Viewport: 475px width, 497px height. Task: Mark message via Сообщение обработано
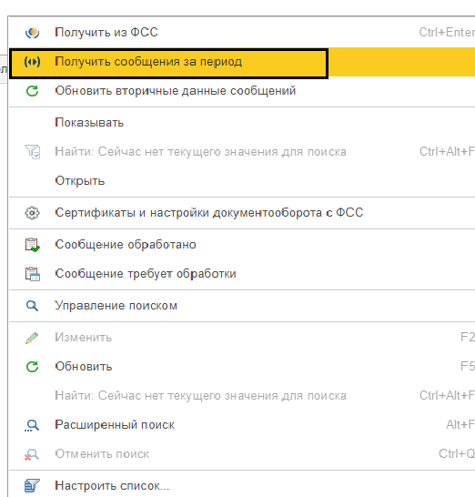tap(241, 245)
